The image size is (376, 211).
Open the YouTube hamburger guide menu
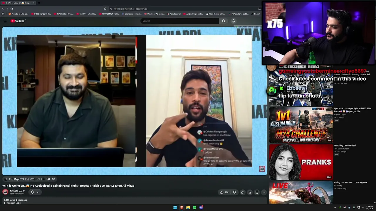coord(5,21)
